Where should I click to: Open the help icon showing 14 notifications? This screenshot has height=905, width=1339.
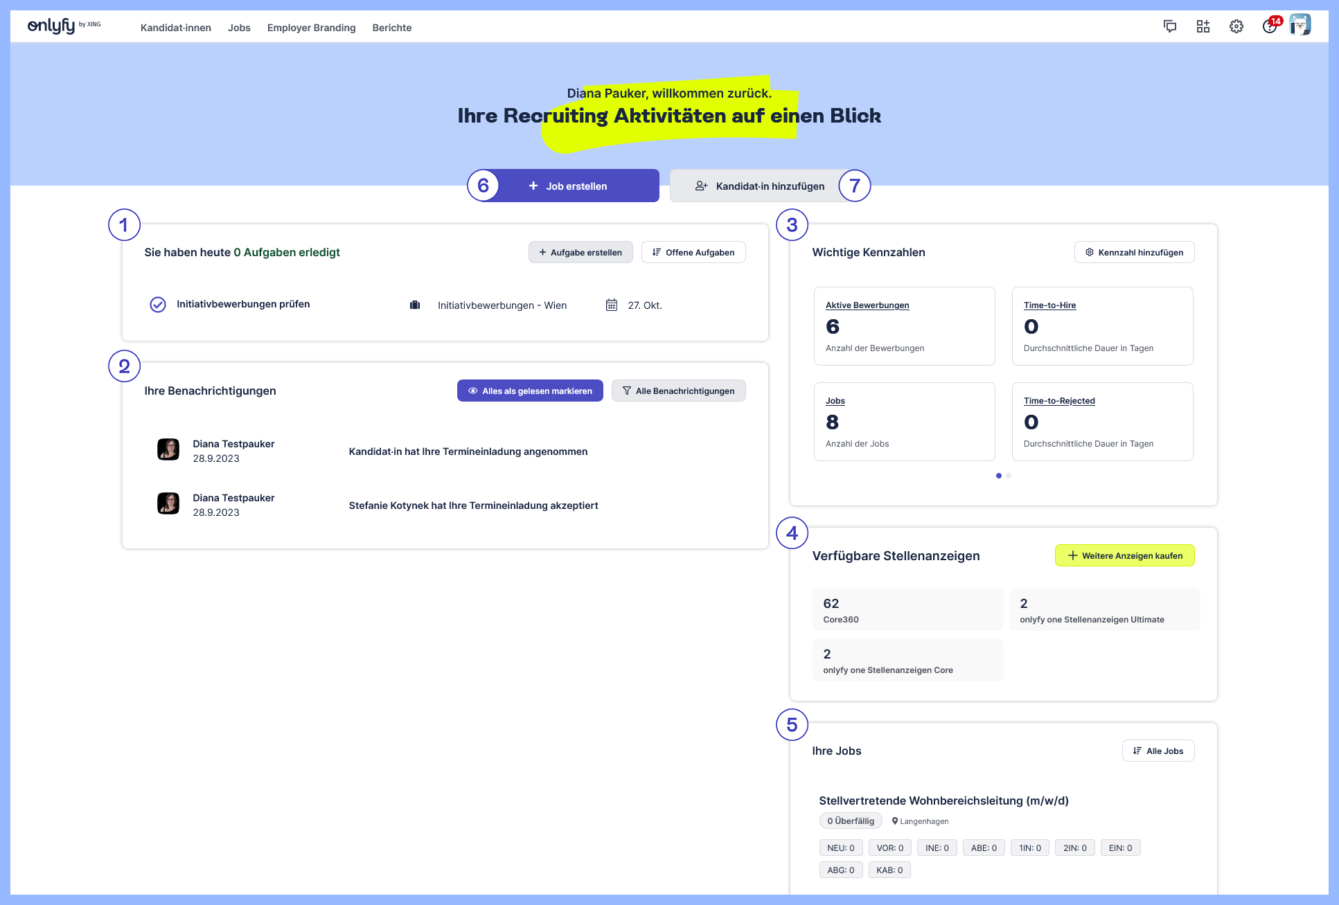(x=1269, y=26)
